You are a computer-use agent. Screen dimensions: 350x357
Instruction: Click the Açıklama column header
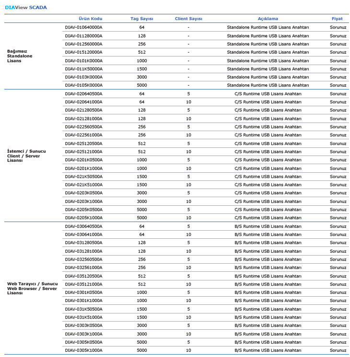pos(268,19)
